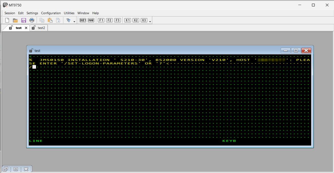
Task: Open the Session menu
Action: coord(10,13)
